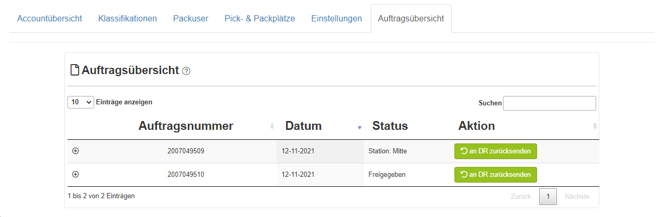Viewport: 661px width, 217px height.
Task: Expand row details for order 2007049509
Action: pyautogui.click(x=75, y=151)
